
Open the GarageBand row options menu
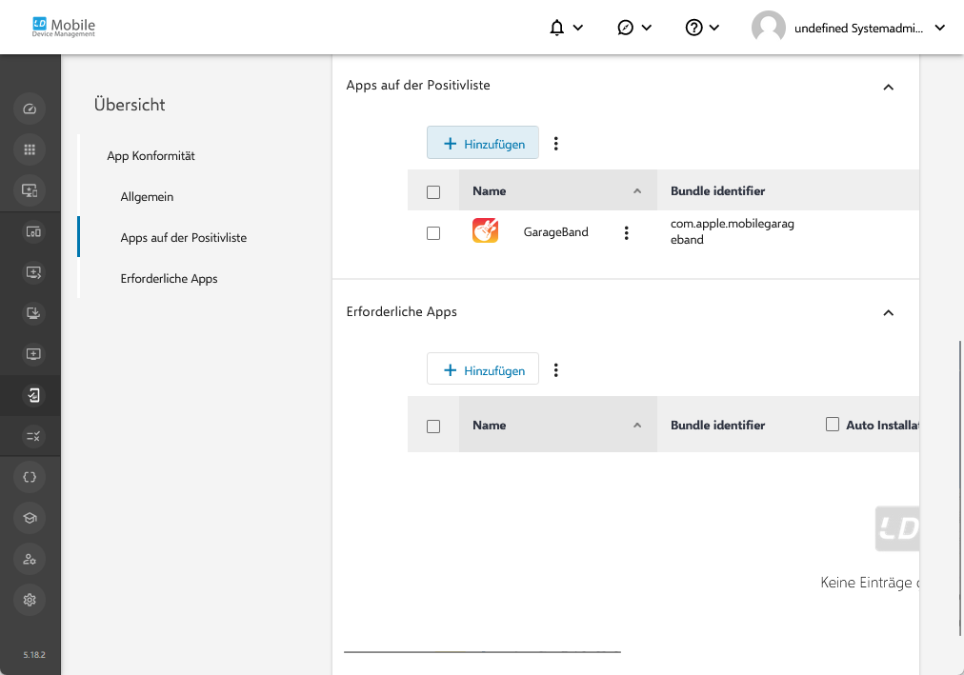pos(626,233)
